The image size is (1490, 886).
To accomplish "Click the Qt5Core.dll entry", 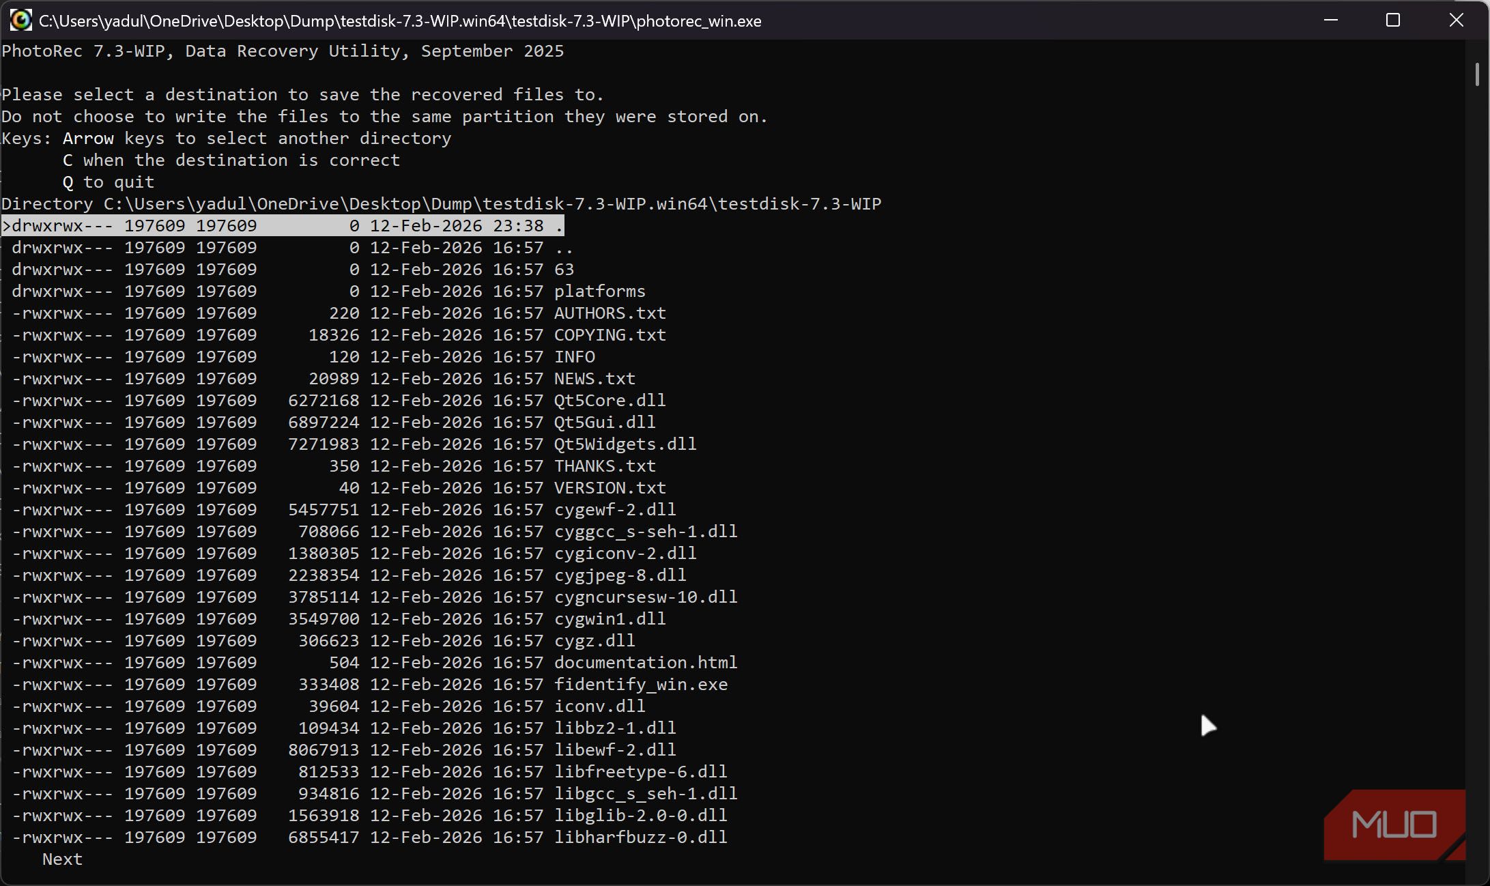I will (339, 401).
